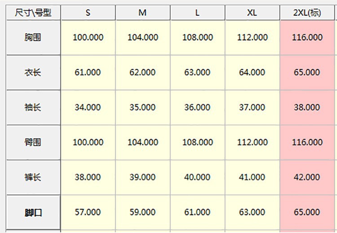Edit the 胸围 value for size S

(x=88, y=37)
